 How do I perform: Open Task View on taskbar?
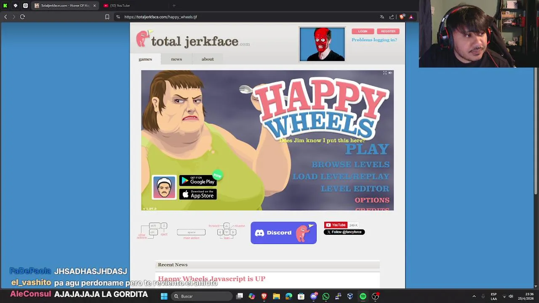pos(240,296)
